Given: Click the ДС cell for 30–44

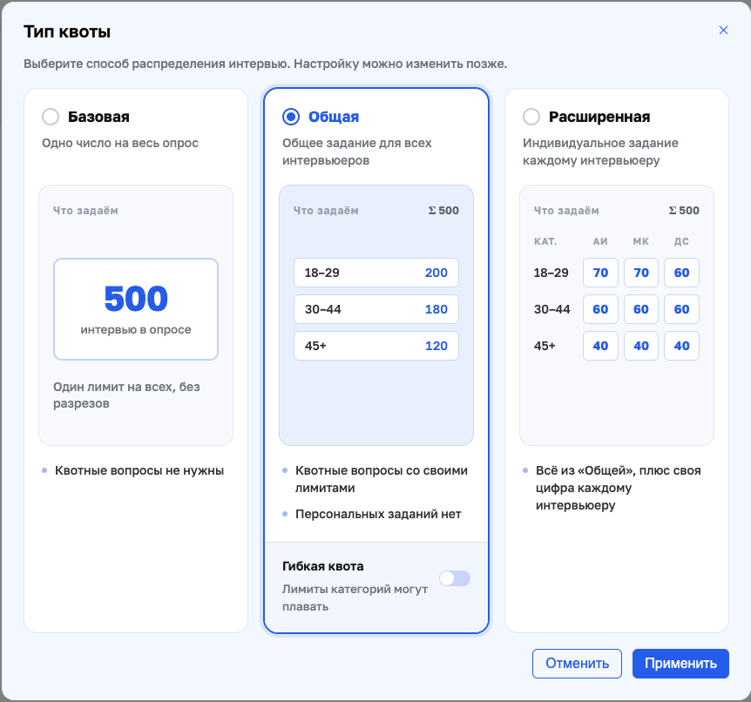Looking at the screenshot, I should coord(681,309).
